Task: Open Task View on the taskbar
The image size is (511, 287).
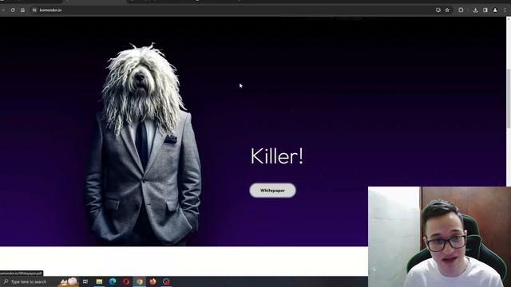Action: (85, 281)
